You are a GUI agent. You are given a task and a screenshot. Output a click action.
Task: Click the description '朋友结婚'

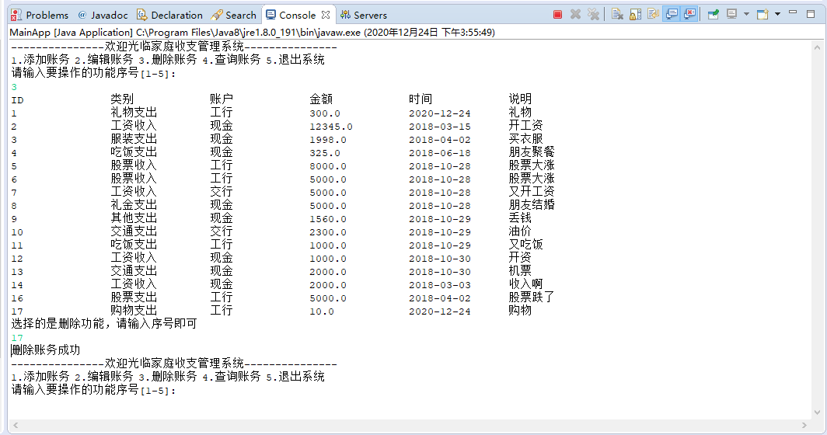532,204
